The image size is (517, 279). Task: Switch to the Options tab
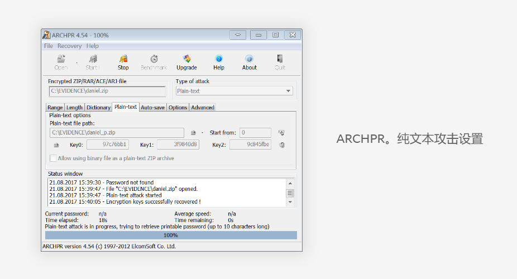click(178, 107)
